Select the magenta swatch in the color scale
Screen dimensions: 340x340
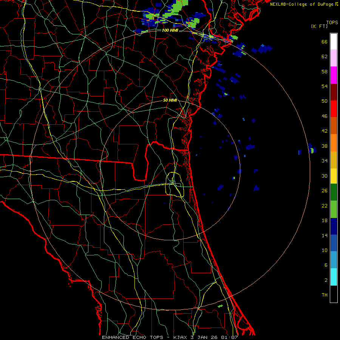tap(334, 75)
